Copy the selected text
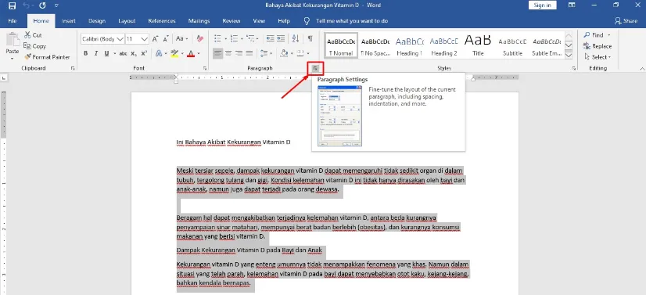The width and height of the screenshot is (646, 295). [x=35, y=46]
